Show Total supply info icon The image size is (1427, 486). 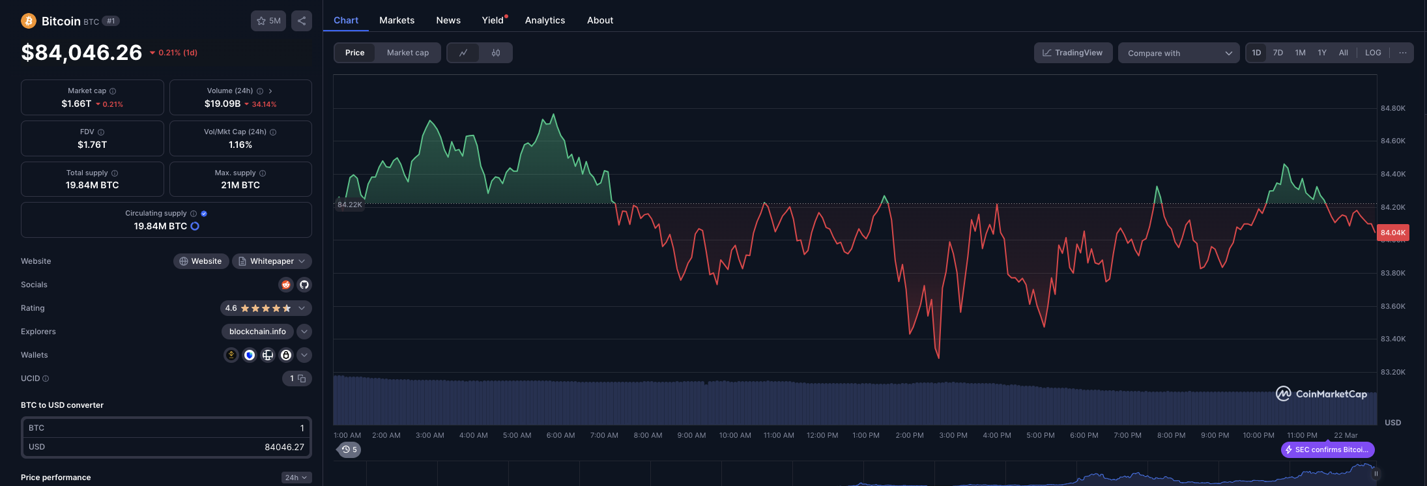pos(115,173)
